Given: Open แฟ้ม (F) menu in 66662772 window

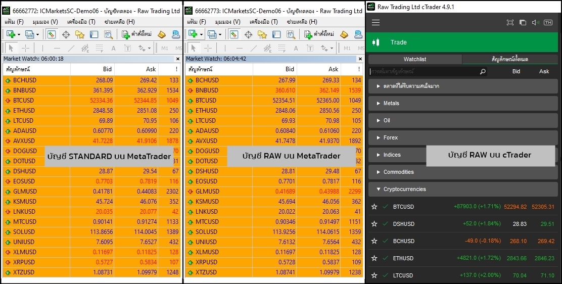Looking at the screenshot, I should 14,22.
